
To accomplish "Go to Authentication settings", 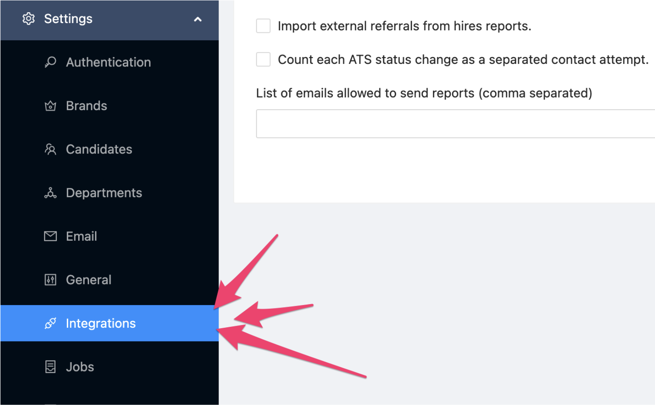I will 108,62.
